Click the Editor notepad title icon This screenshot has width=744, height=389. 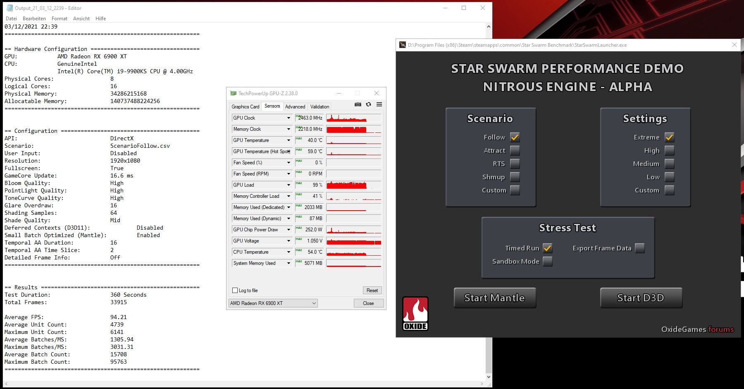[x=10, y=8]
